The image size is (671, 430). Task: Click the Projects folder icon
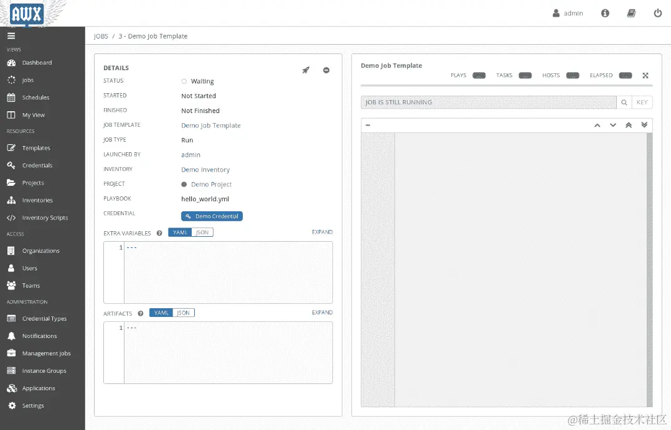11,183
